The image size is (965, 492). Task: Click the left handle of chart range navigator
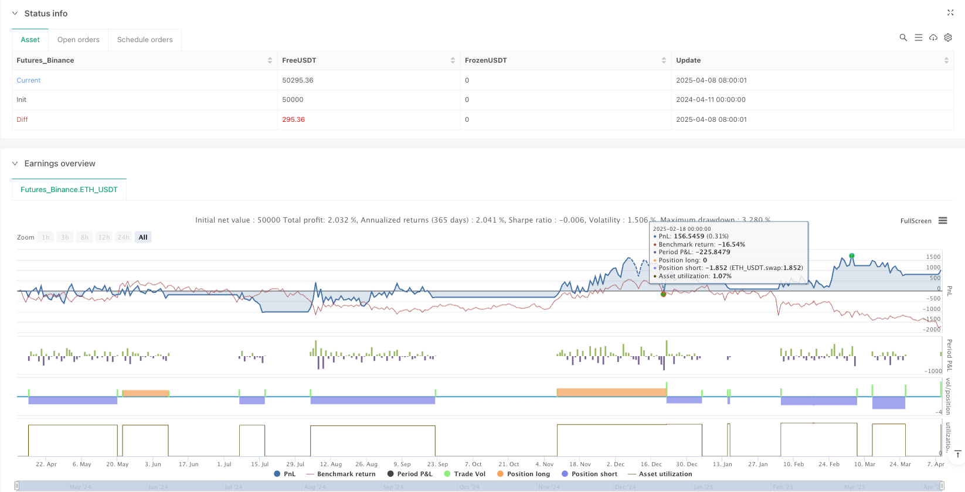(17, 486)
